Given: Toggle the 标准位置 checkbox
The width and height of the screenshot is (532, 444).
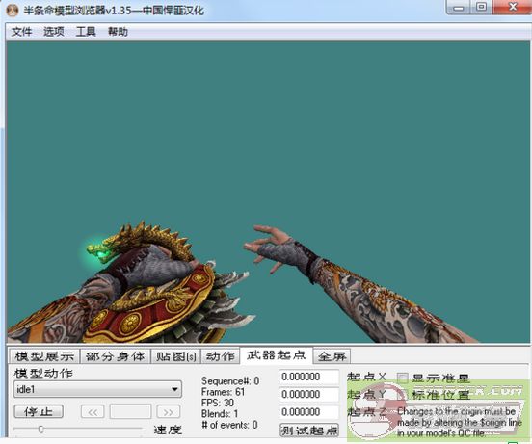Looking at the screenshot, I should tap(403, 394).
